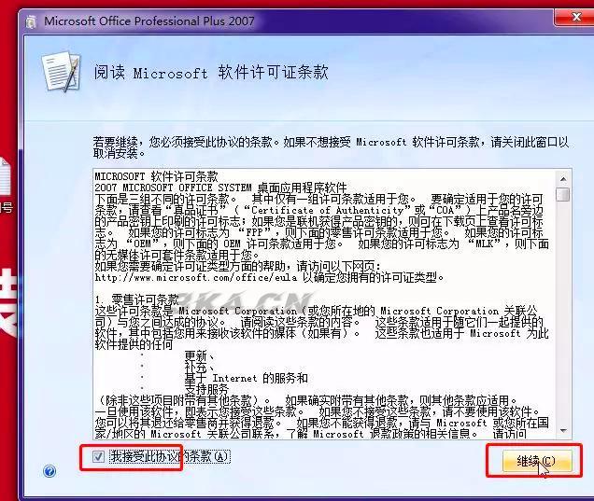594x501 pixels.
Task: Close the Office 2007 setup window
Action: (x=575, y=17)
